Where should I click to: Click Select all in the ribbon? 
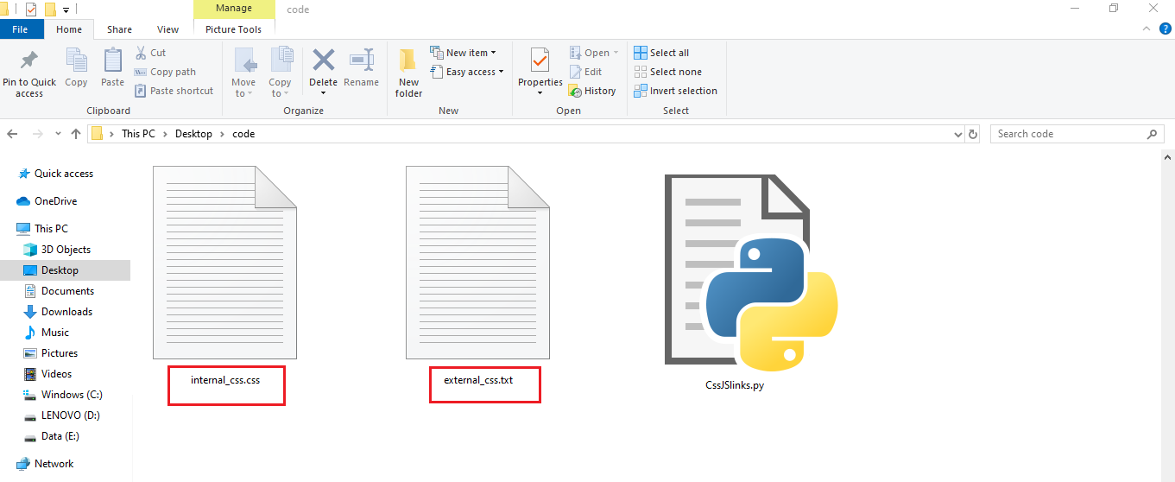661,53
